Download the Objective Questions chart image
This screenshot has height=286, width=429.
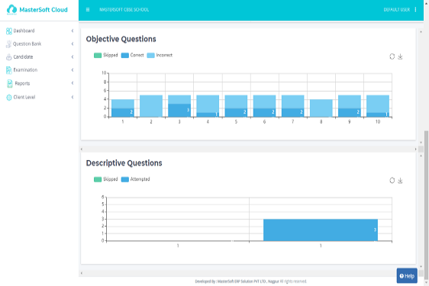(x=400, y=56)
